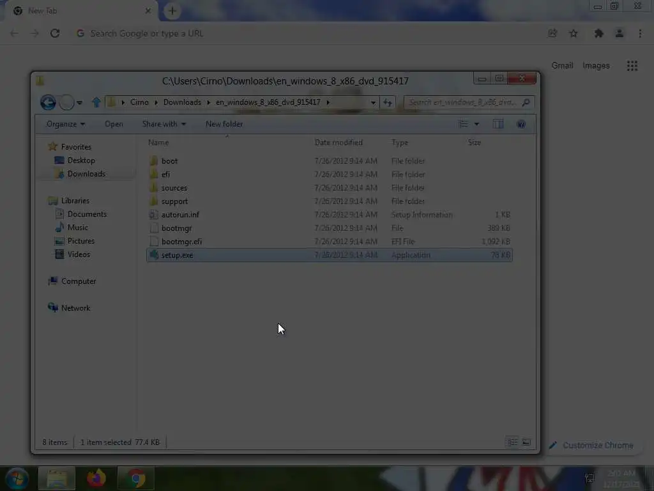This screenshot has width=654, height=491.
Task: Expand the address bar history dropdown
Action: click(373, 103)
